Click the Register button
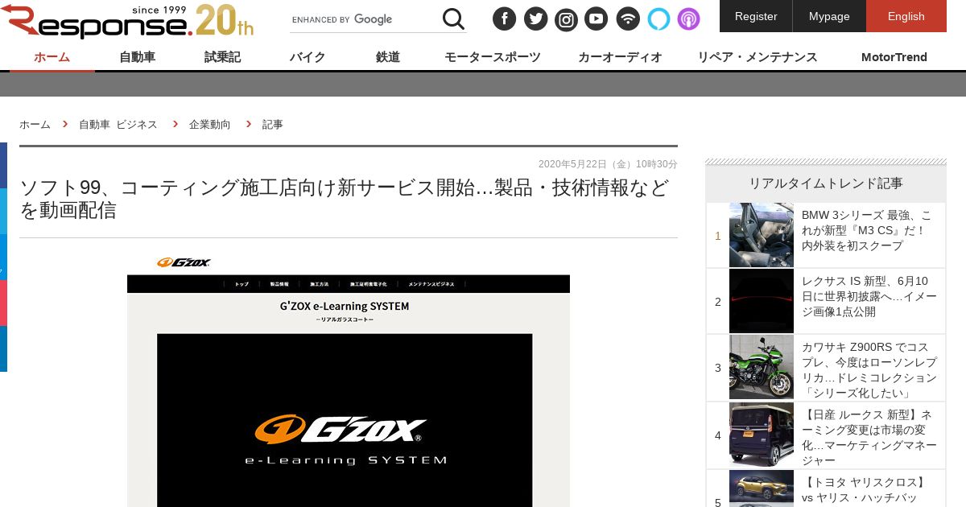 coord(756,16)
